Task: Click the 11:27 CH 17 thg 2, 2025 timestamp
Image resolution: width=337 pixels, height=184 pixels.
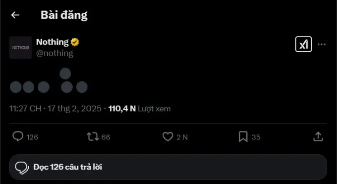Action: pos(55,109)
